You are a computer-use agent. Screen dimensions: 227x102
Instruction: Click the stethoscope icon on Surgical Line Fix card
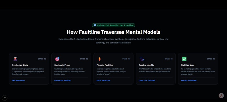click(x=142, y=59)
